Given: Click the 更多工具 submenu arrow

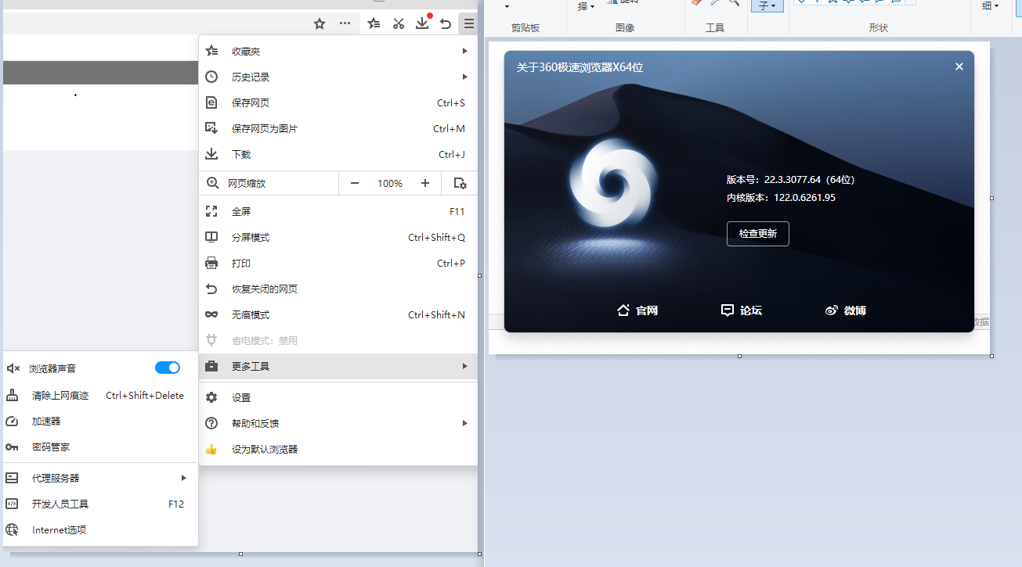Looking at the screenshot, I should click(464, 366).
